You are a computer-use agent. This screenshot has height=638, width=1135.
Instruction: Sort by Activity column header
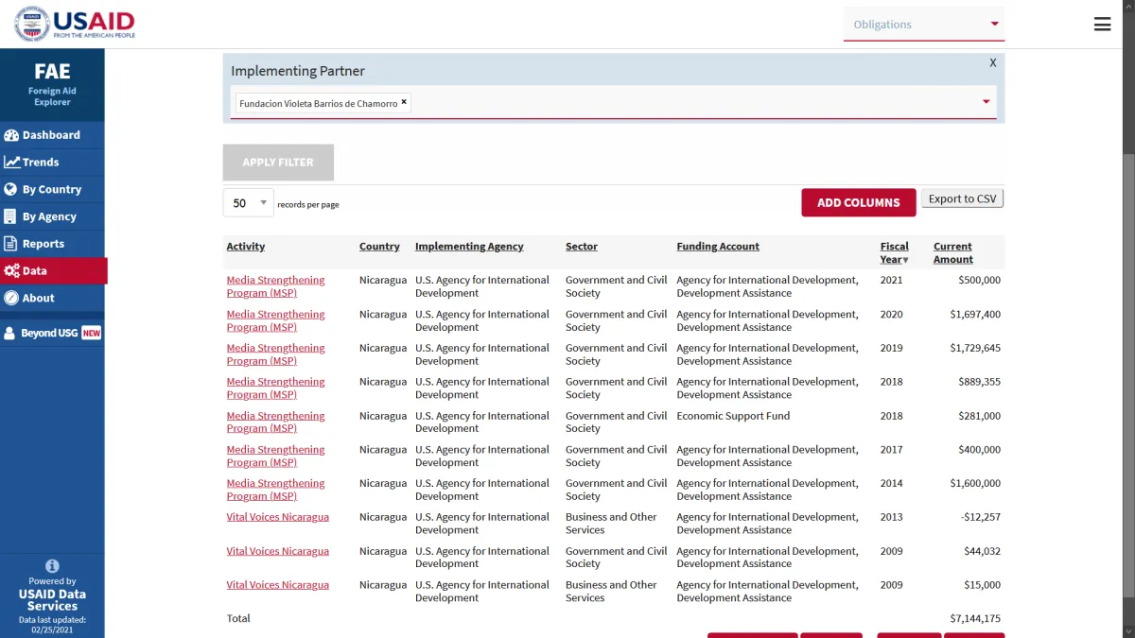[x=246, y=247]
